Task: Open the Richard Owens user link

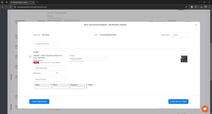Action: [38, 60]
